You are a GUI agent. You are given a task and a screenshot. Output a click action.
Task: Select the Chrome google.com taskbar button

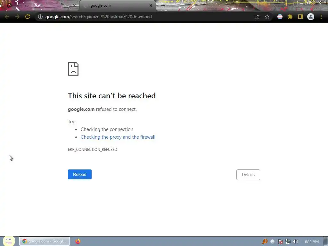tap(45, 241)
